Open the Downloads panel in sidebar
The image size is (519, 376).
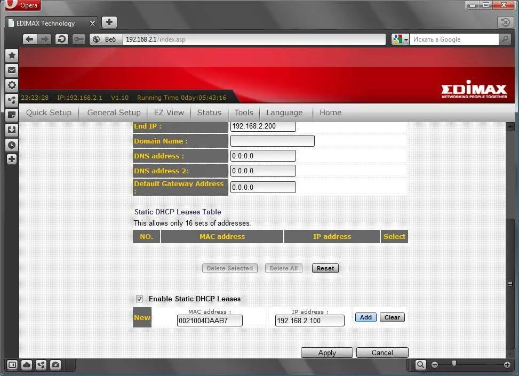click(12, 130)
